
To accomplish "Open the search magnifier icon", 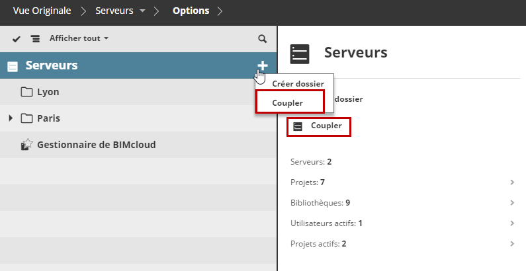I will pyautogui.click(x=263, y=39).
